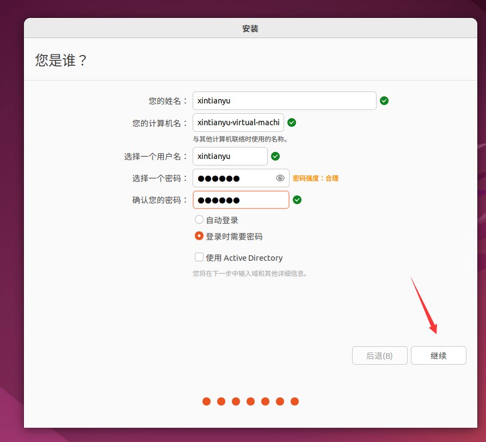
Task: Focus the 您的姓名 name input field
Action: [x=284, y=101]
